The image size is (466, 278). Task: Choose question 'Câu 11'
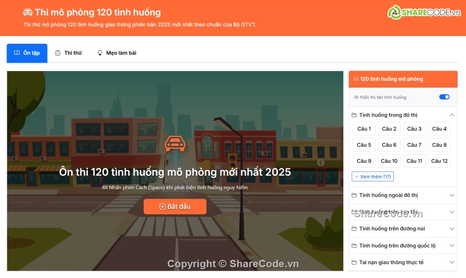pos(414,161)
